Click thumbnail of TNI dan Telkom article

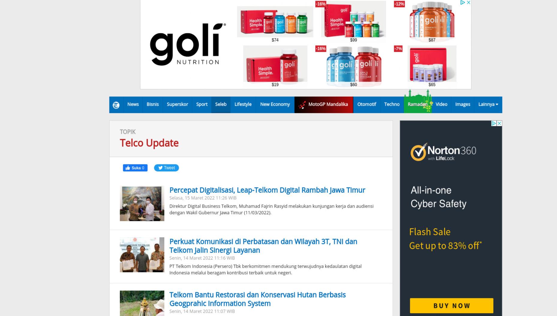point(142,255)
